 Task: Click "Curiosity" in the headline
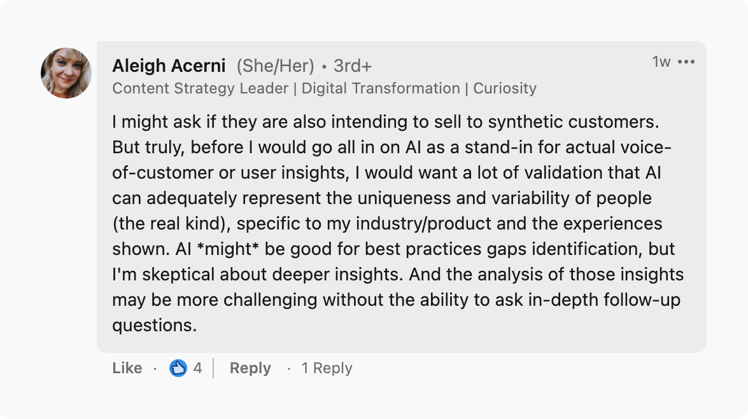(x=505, y=88)
